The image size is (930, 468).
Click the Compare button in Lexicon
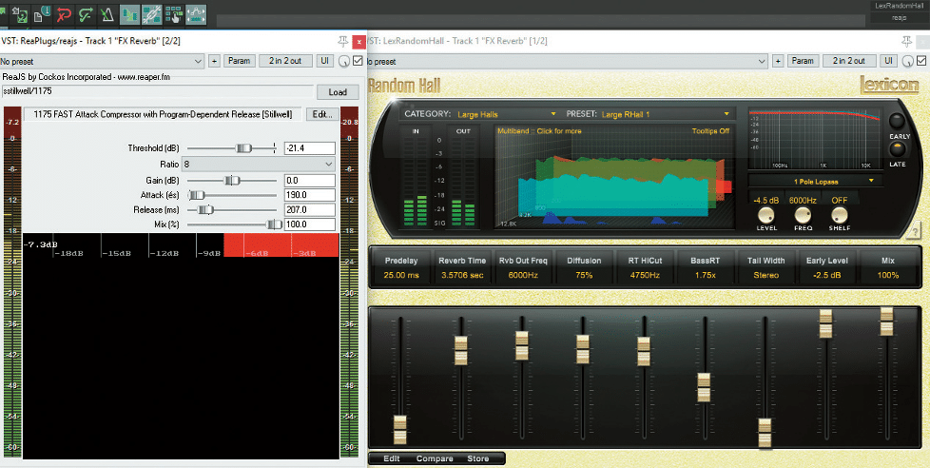(x=435, y=458)
